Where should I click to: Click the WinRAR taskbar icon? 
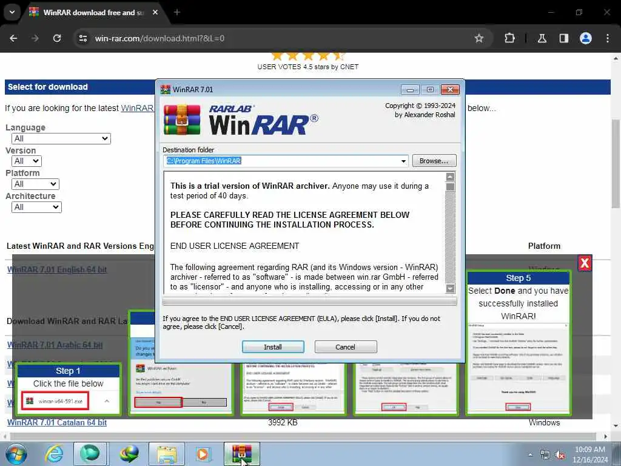coord(241,454)
